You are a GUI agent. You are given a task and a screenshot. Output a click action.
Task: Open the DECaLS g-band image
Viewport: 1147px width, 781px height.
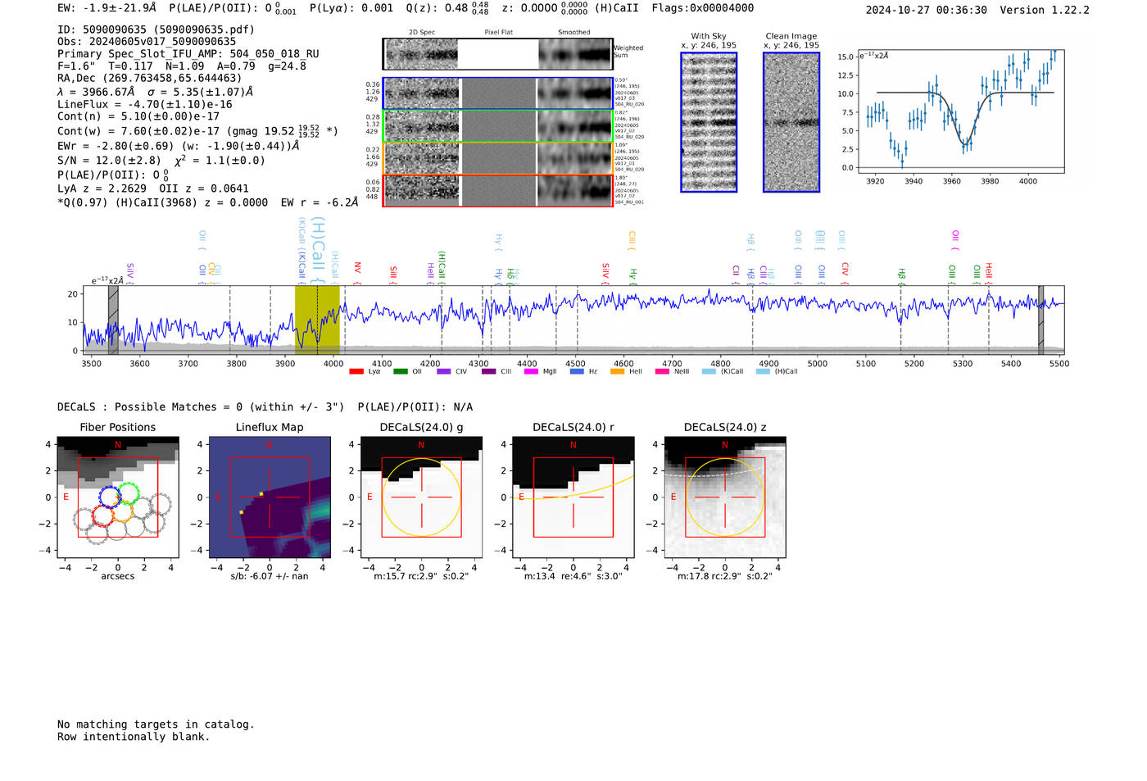tap(421, 497)
